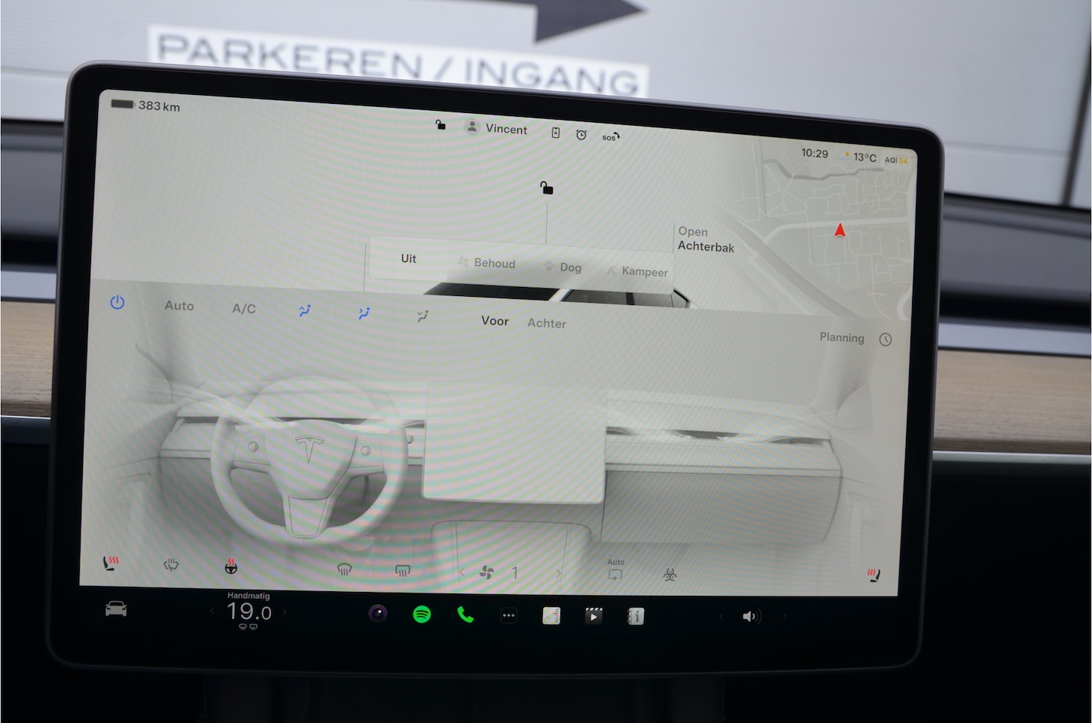Turn on steering wheel heating
This screenshot has width=1092, height=723.
click(x=231, y=567)
